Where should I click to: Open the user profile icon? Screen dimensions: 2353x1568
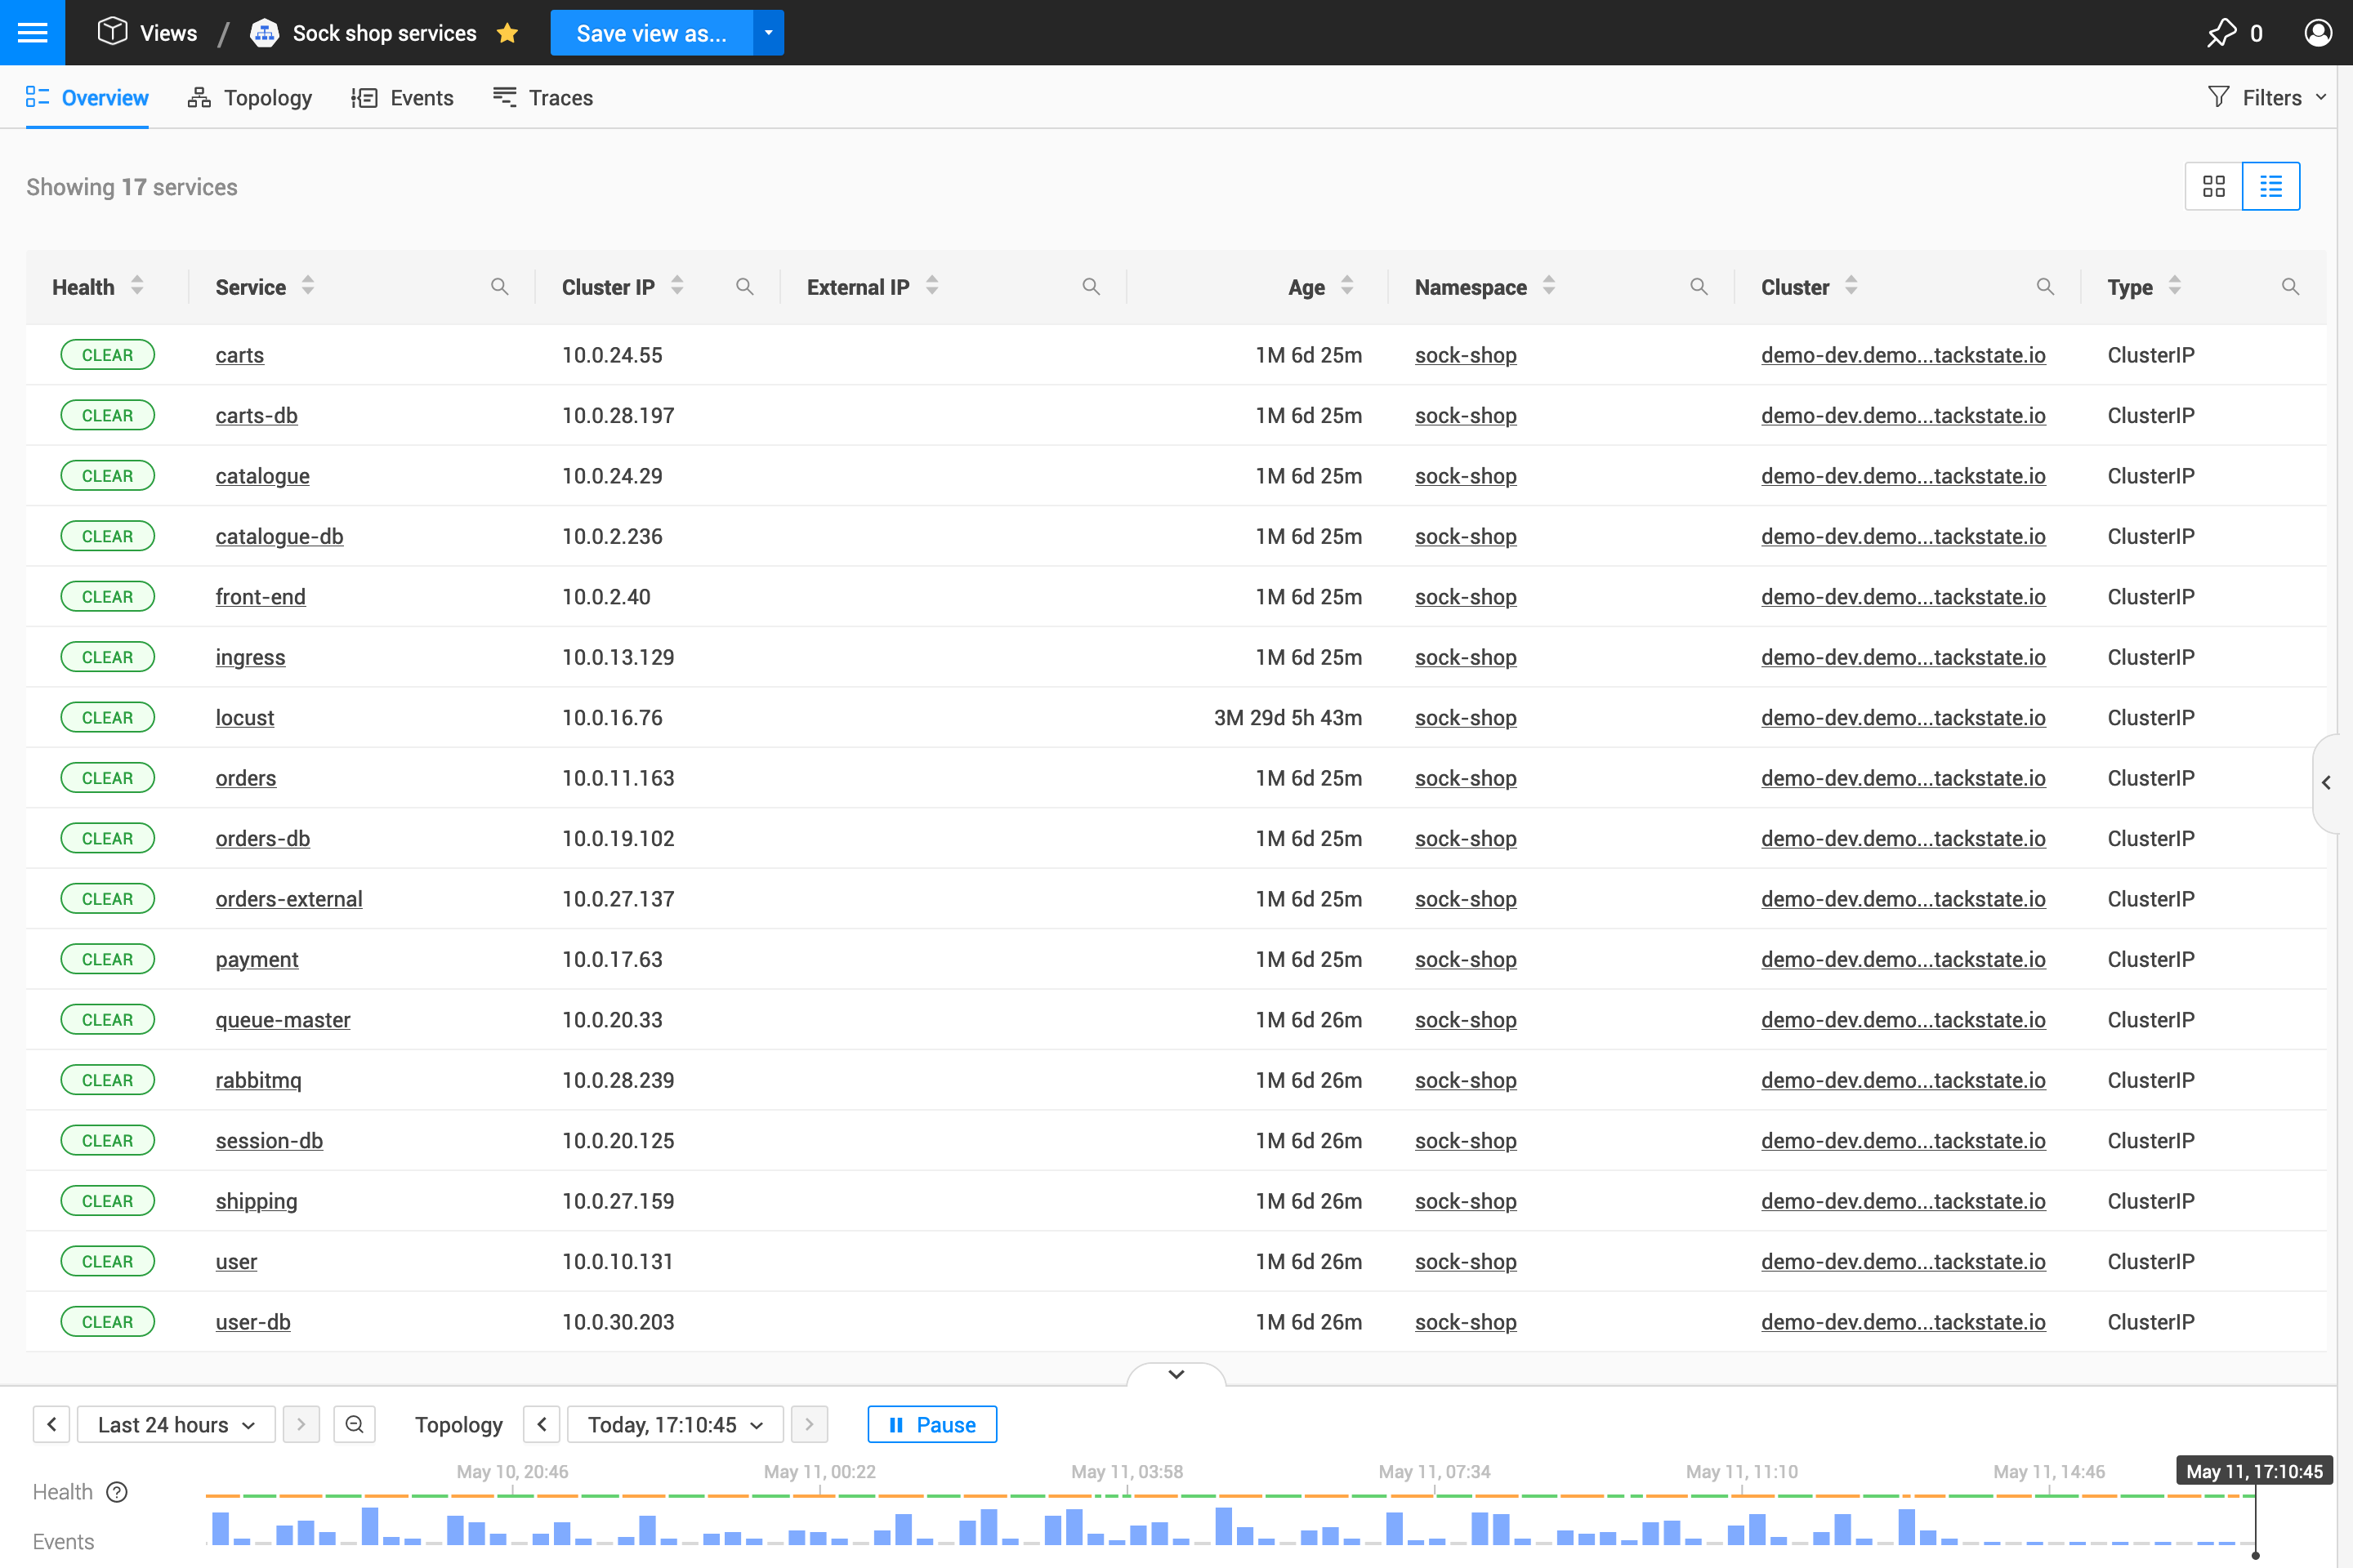pyautogui.click(x=2317, y=33)
